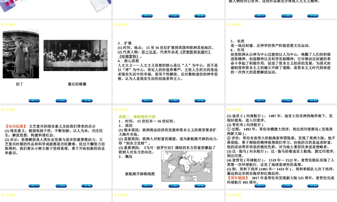
Task: Click middle blue button on the 知识拓展 slide
Action: point(61,186)
